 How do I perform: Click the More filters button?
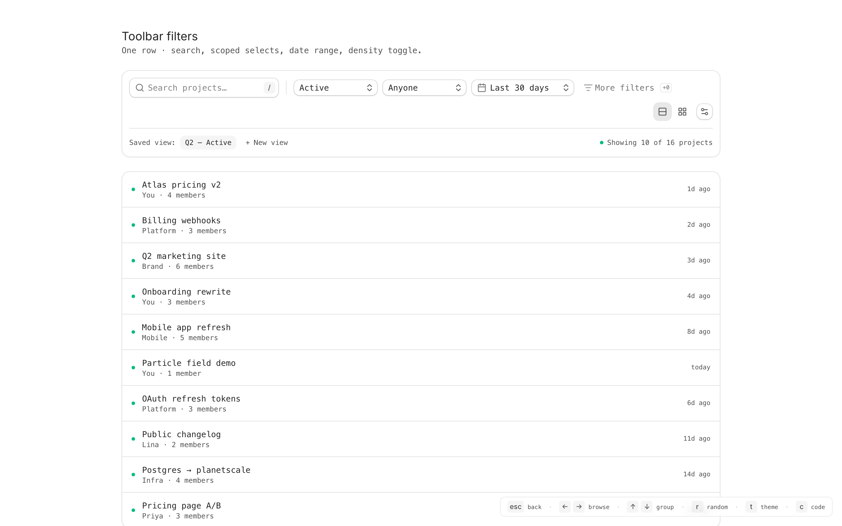[x=624, y=88]
